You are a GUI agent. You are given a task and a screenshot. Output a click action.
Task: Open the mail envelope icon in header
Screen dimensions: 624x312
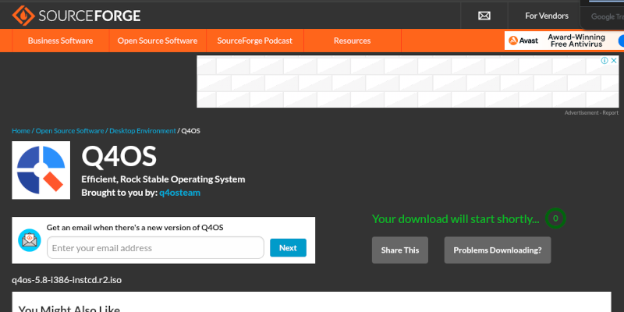click(484, 16)
